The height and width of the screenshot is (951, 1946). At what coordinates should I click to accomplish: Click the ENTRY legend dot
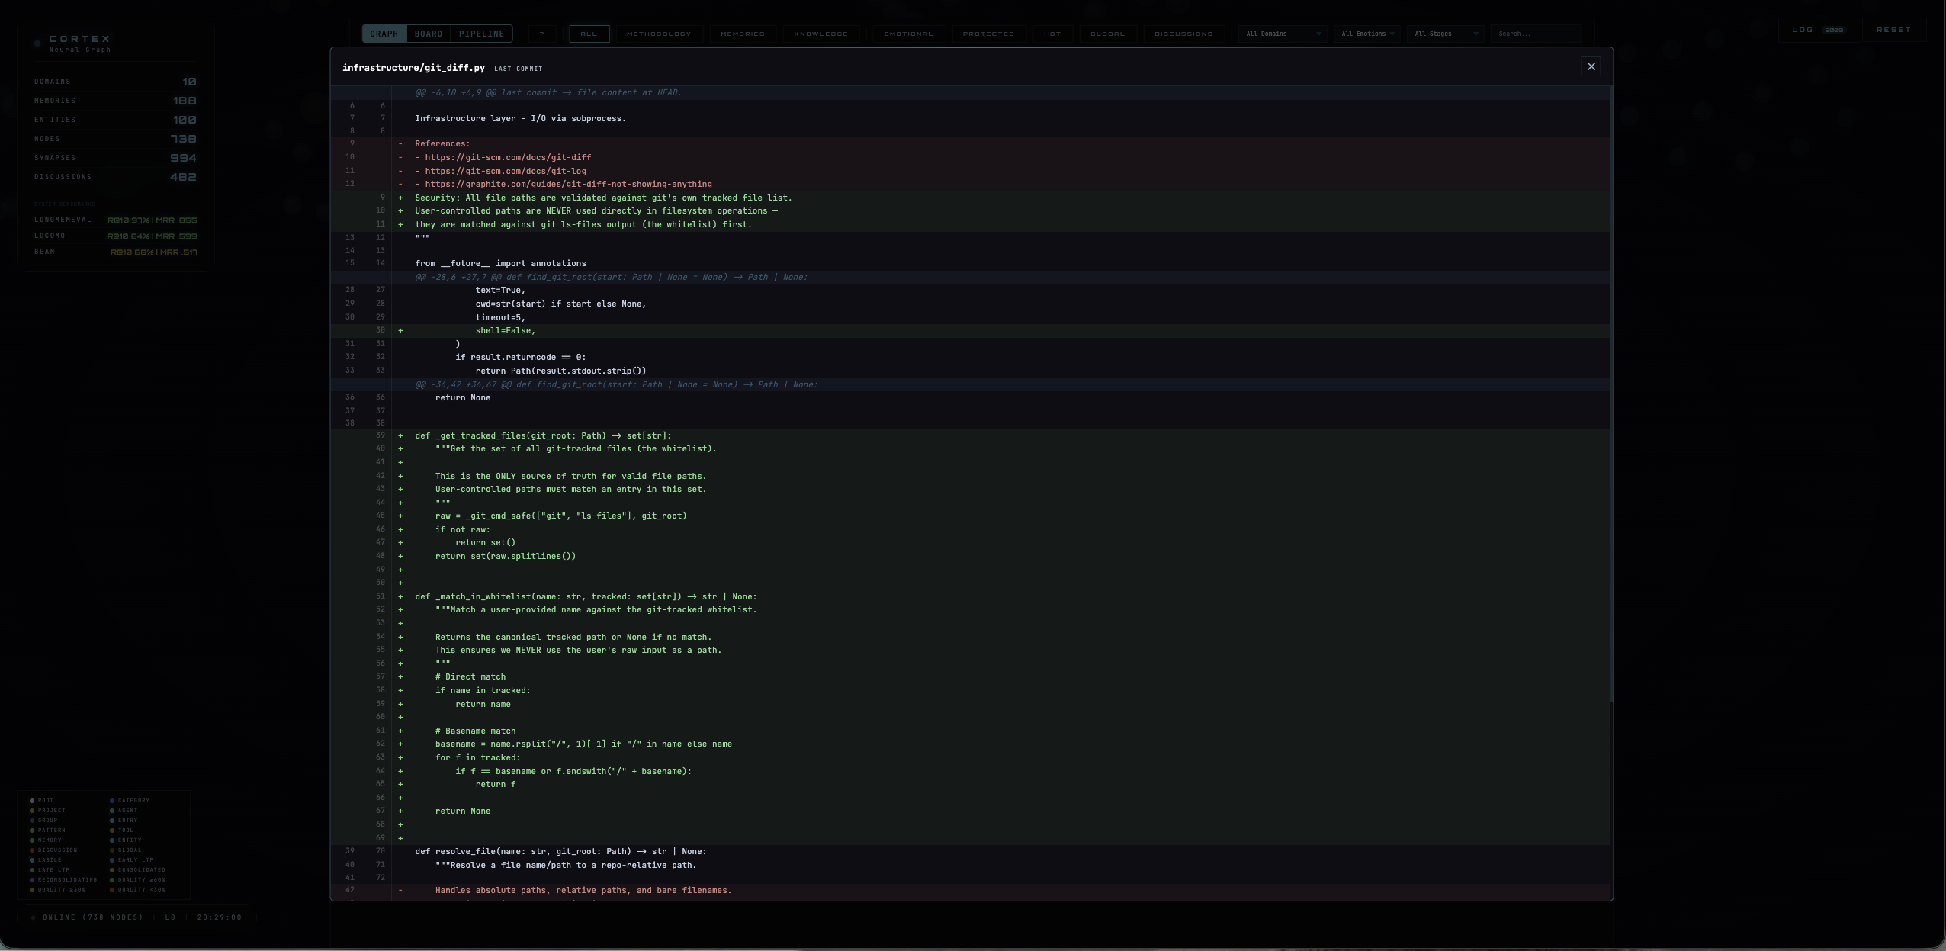(112, 821)
